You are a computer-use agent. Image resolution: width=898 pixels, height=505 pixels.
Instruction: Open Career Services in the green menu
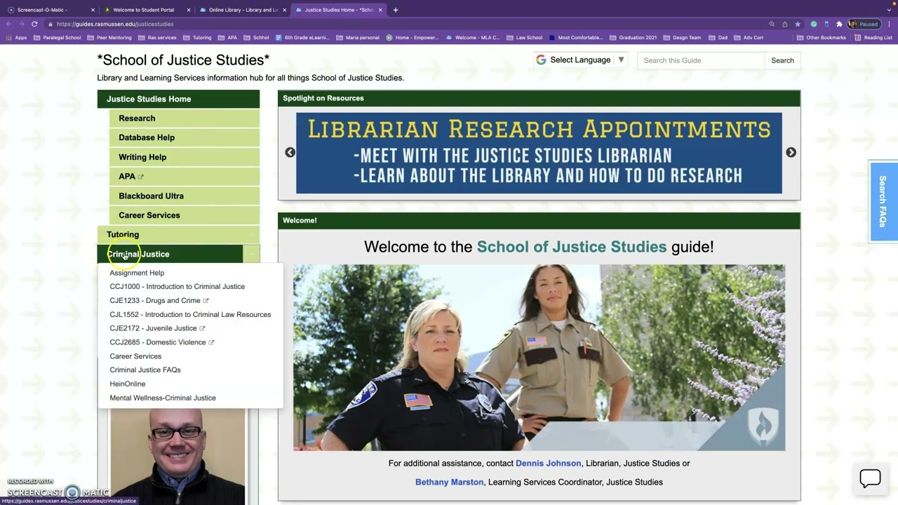(x=184, y=215)
